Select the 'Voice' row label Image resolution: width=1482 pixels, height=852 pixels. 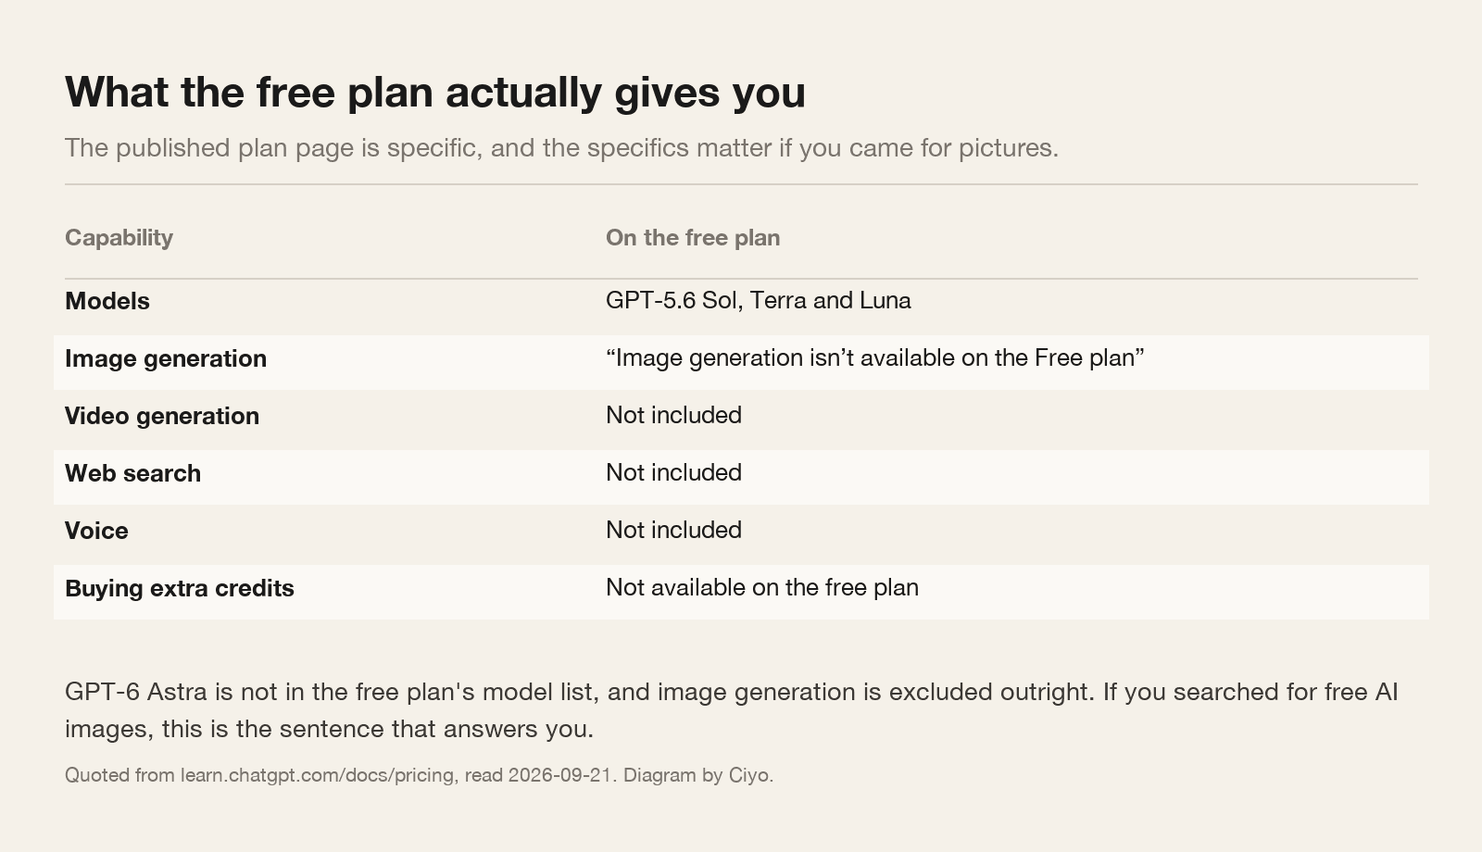click(96, 531)
